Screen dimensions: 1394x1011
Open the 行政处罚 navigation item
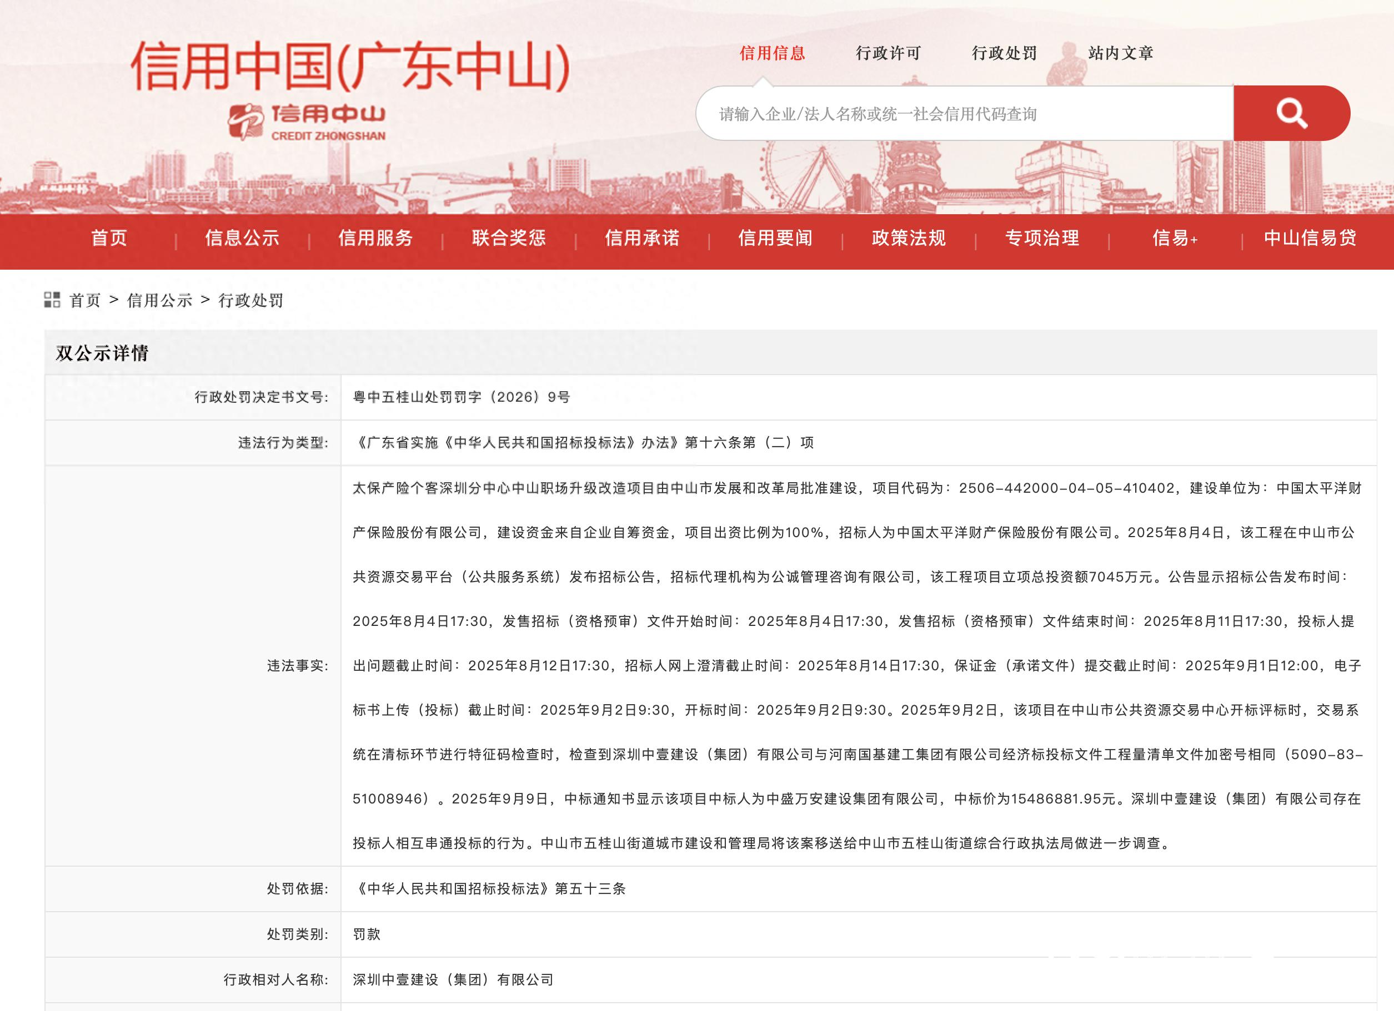tap(1004, 54)
